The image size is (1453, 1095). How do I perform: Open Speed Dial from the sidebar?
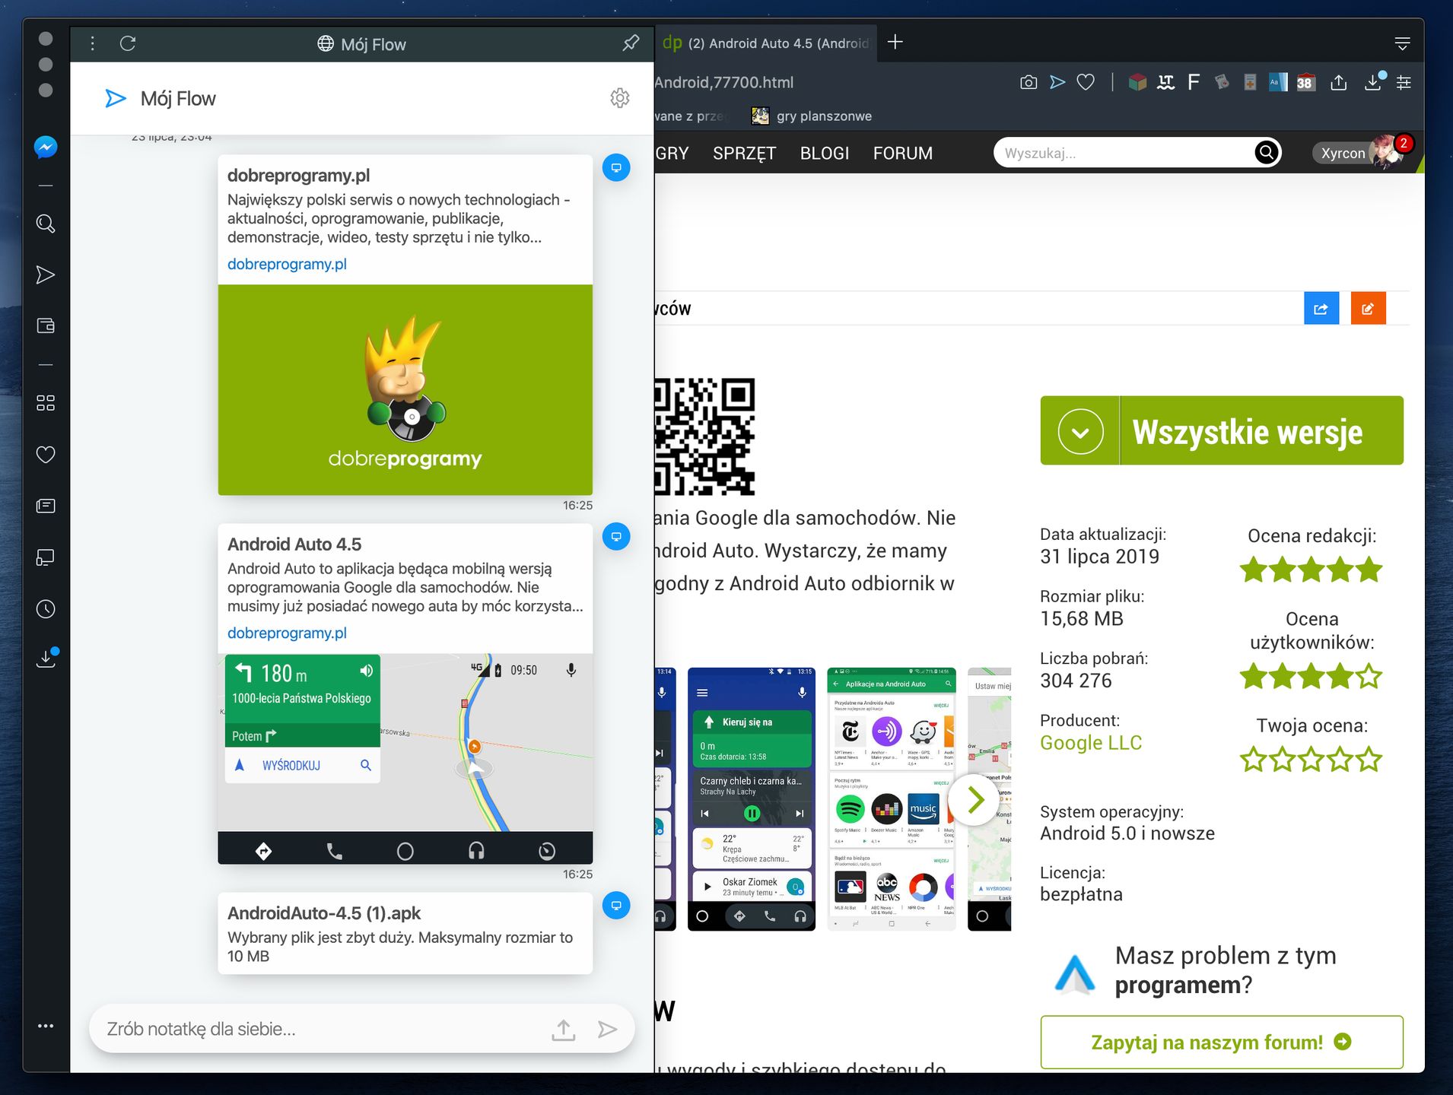coord(46,403)
